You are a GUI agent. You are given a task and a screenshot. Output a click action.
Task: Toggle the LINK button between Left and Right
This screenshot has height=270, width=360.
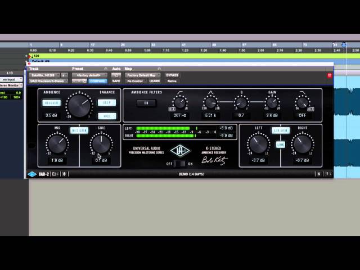pyautogui.click(x=281, y=145)
